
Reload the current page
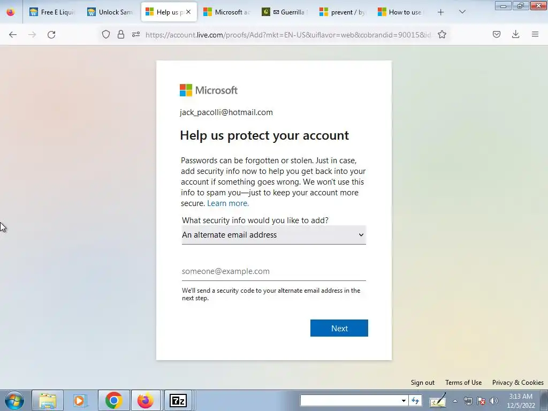click(51, 34)
